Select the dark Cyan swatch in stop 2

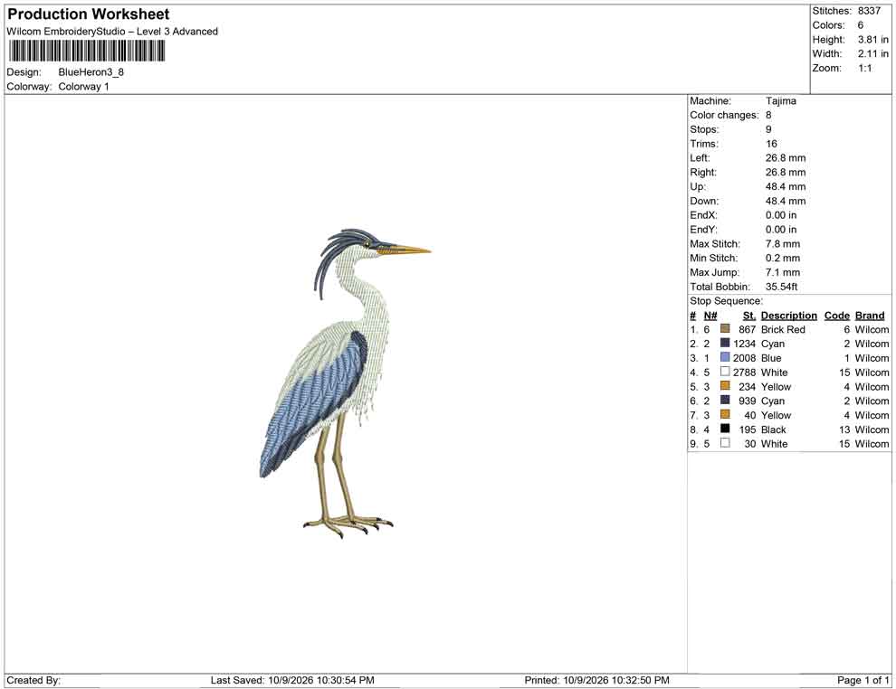725,343
